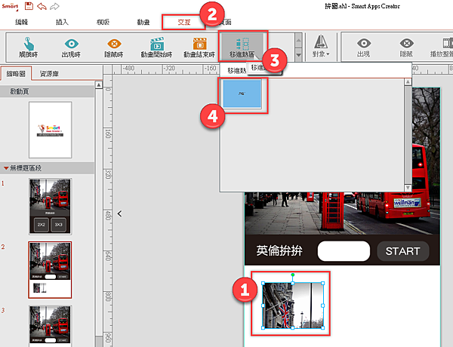Switch to the 交互 ribbon tab

coord(183,22)
